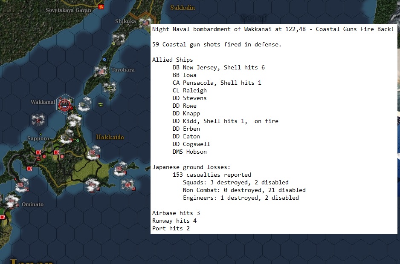Screen dimensions: 400x264
Task: Click the Japanese counter on the island east of Hokkaido
Action: [x=120, y=169]
